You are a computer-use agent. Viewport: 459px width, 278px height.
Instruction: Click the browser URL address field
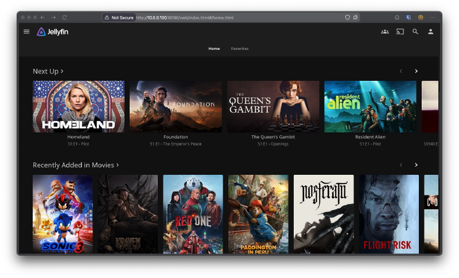pos(229,18)
